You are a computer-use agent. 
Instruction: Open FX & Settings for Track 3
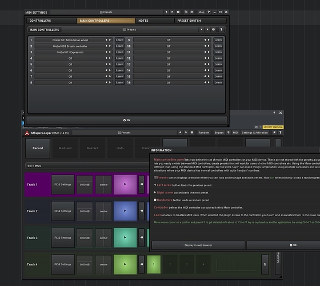pyautogui.click(x=63, y=238)
